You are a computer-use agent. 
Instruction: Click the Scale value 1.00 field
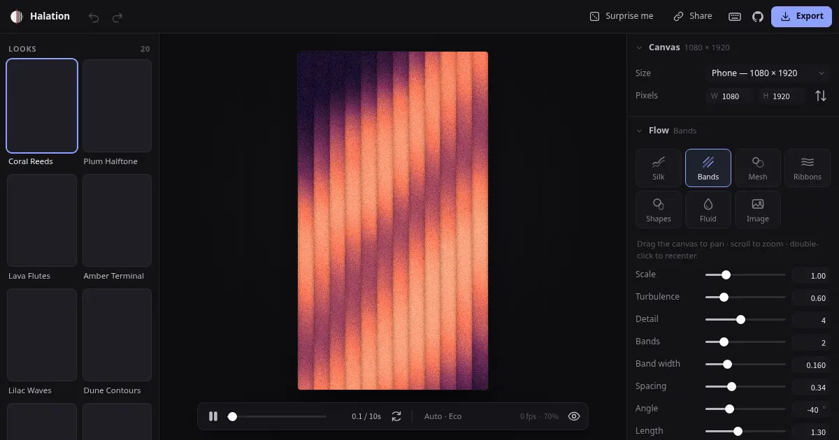pos(812,276)
